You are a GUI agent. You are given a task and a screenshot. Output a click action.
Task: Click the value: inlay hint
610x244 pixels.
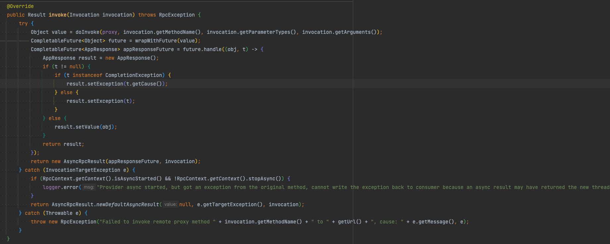(x=171, y=205)
